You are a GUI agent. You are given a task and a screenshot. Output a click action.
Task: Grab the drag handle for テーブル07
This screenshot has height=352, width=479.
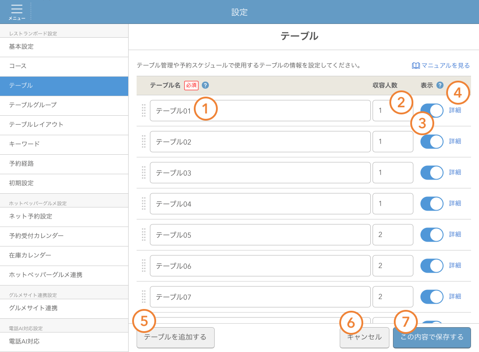click(144, 297)
